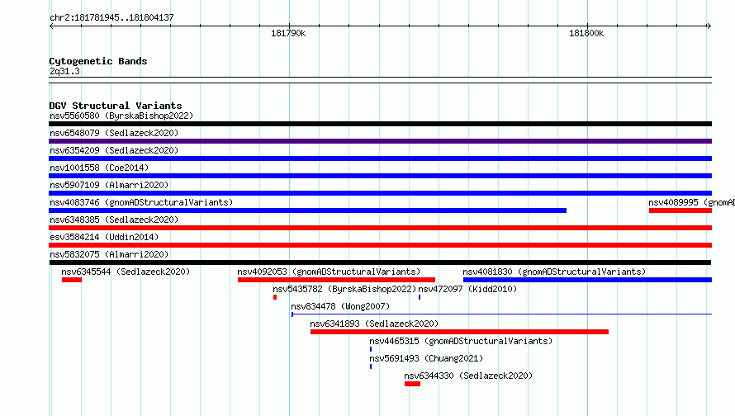The height and width of the screenshot is (416, 735).
Task: Select the red bar under esv3584214
Action: (x=380, y=245)
